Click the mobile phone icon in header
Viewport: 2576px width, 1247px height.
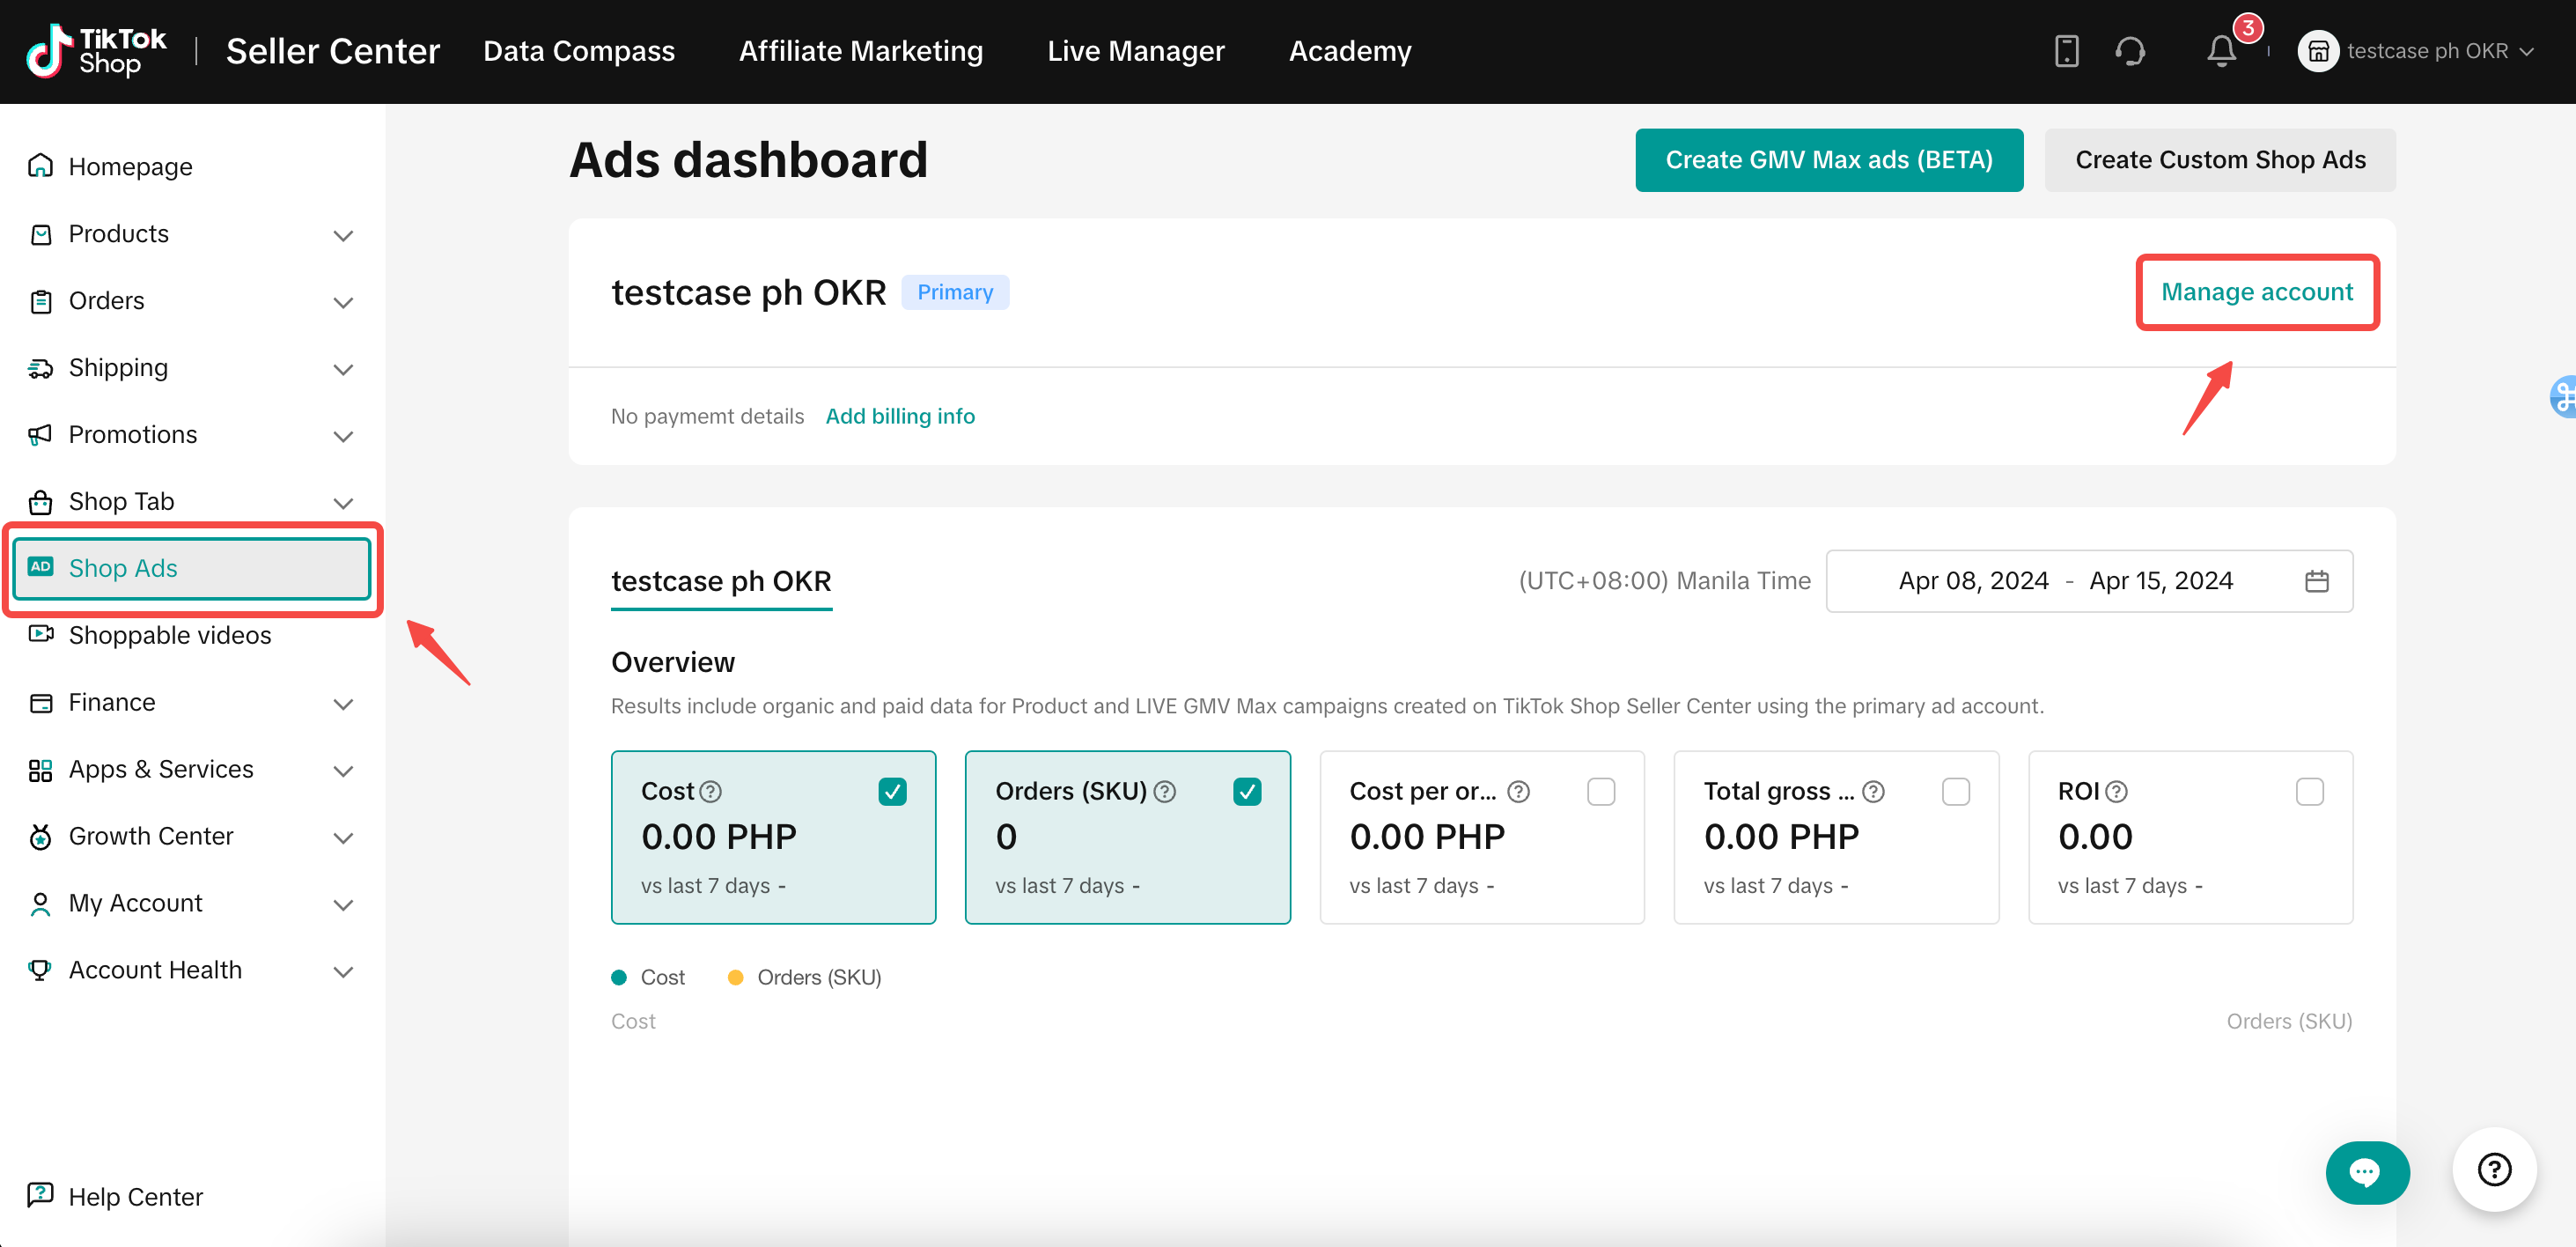(2066, 51)
